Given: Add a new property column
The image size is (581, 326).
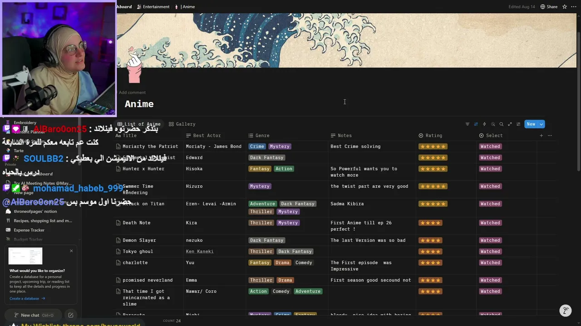Looking at the screenshot, I should pyautogui.click(x=541, y=135).
